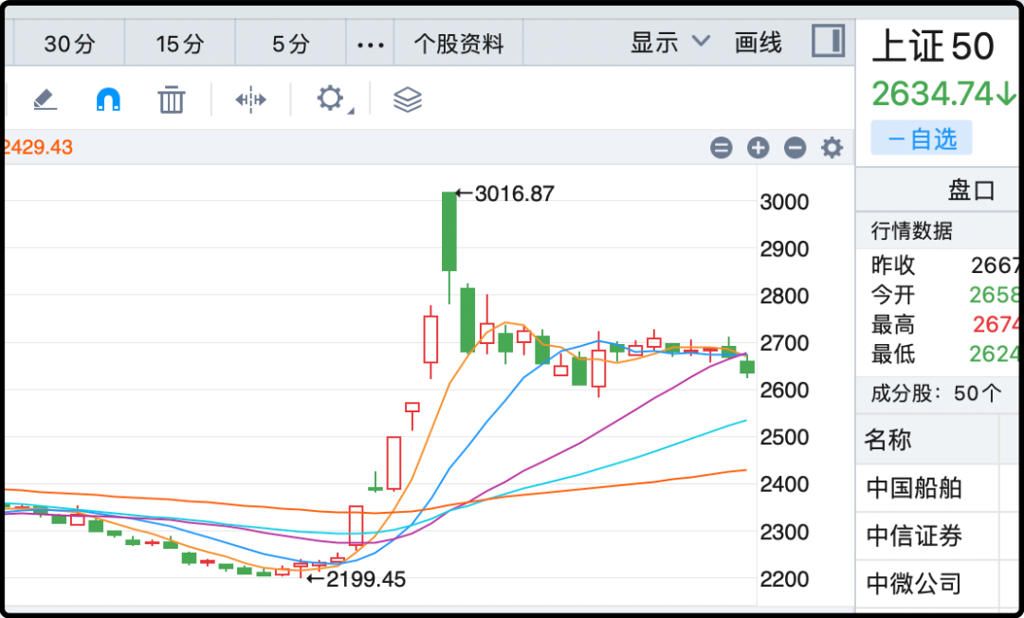Open 个股资料 stock info

click(x=459, y=44)
